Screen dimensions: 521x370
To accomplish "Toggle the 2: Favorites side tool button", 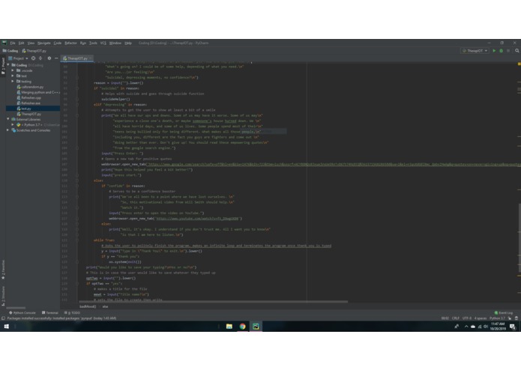I will point(3,270).
